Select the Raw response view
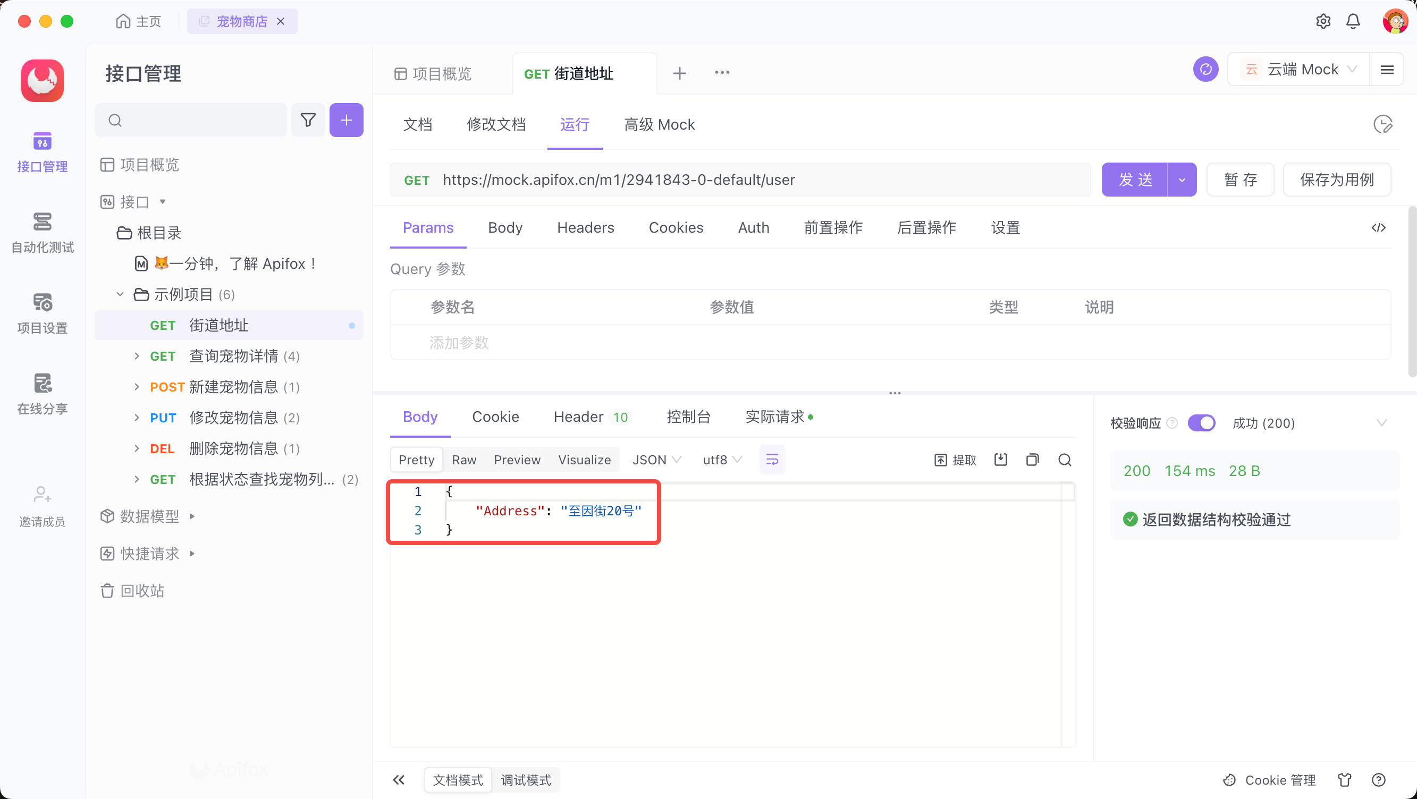 point(463,460)
